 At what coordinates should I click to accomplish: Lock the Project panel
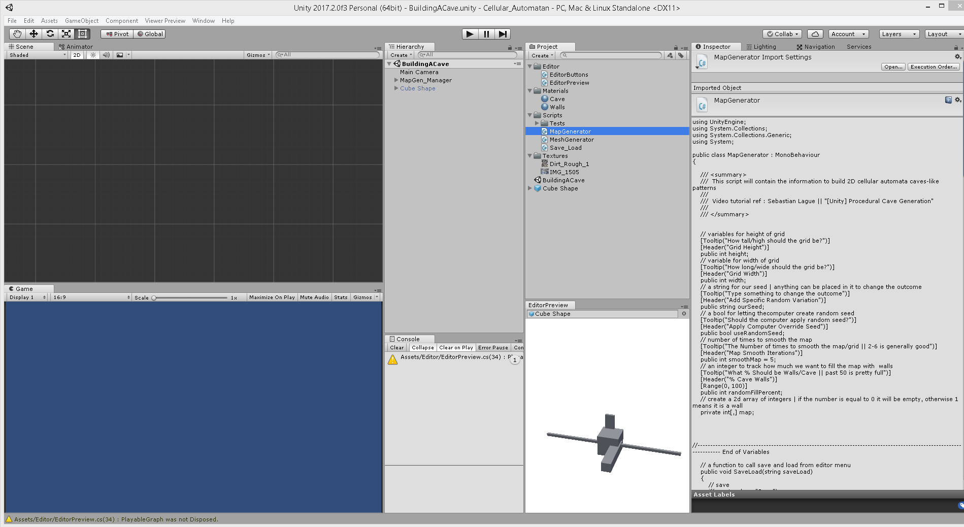tap(676, 47)
